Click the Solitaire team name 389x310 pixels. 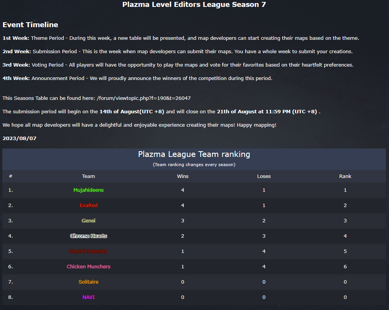pos(88,282)
